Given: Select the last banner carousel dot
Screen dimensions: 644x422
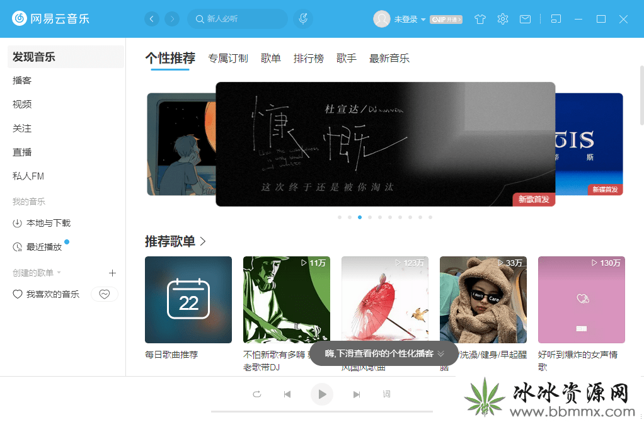Looking at the screenshot, I should 430,217.
